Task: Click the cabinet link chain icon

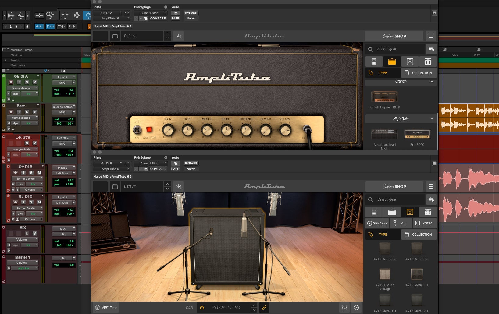Action: [264, 308]
